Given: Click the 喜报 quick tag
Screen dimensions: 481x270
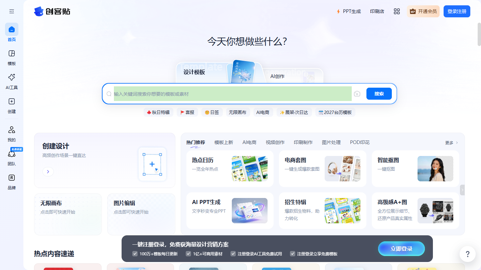Looking at the screenshot, I should 187,112.
